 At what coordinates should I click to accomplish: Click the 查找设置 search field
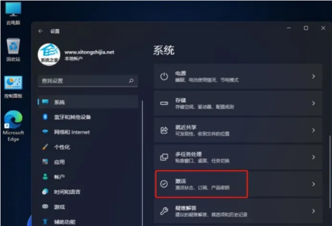(88, 81)
